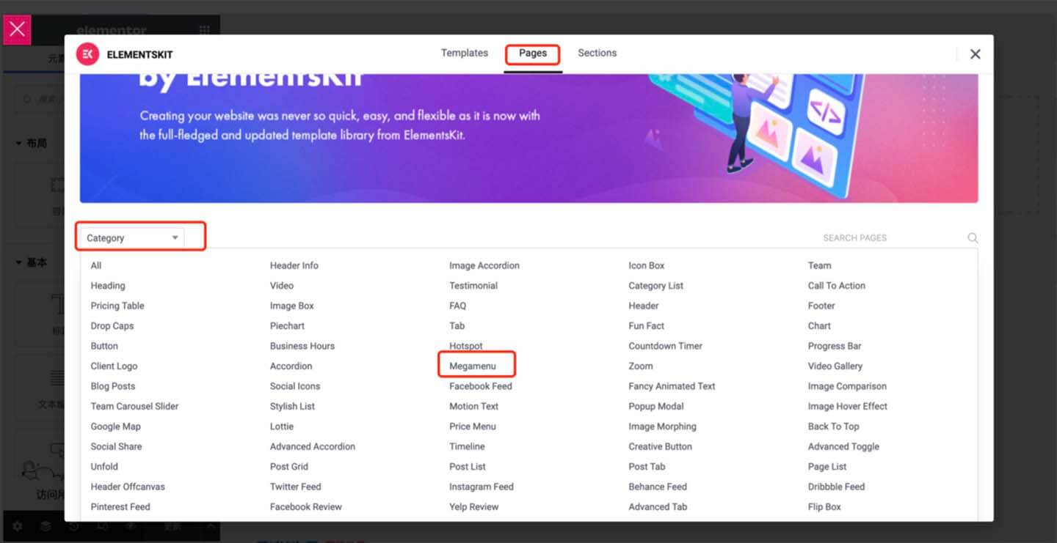
Task: Choose Pricing Table from list
Action: (117, 306)
